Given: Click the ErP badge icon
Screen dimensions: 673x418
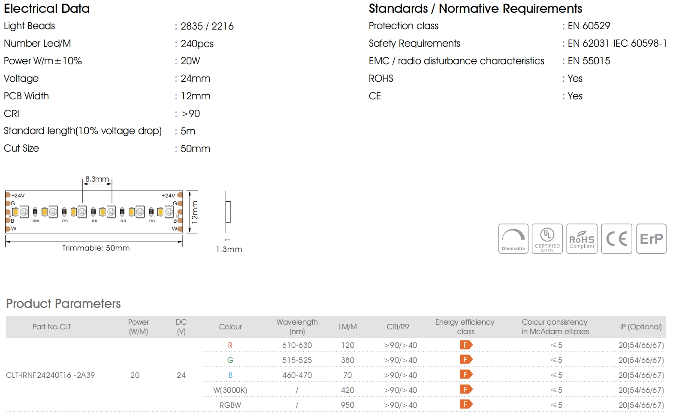Looking at the screenshot, I should click(651, 239).
